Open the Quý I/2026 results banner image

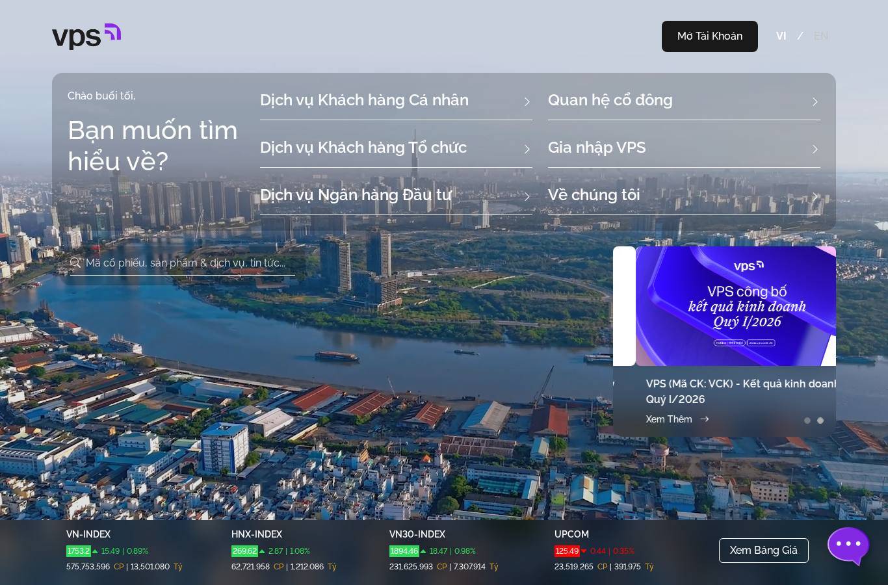point(736,306)
